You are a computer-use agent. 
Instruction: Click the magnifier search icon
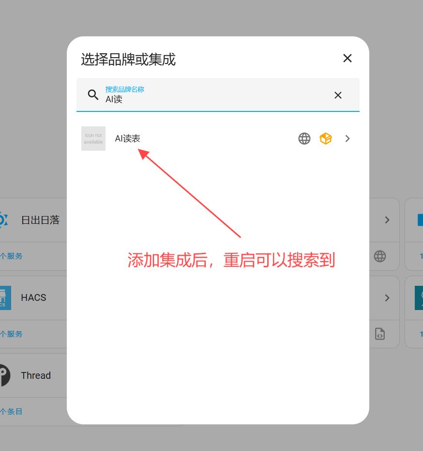pos(93,94)
